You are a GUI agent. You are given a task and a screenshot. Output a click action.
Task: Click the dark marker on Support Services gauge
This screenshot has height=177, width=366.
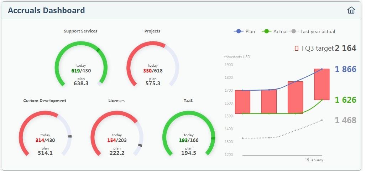[x=98, y=50]
